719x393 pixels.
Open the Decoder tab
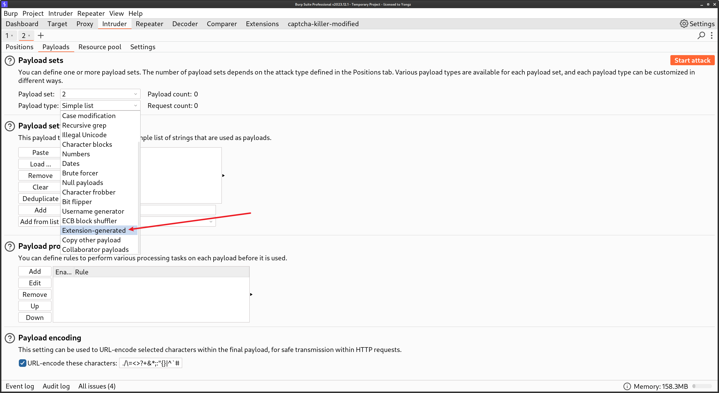pos(185,24)
